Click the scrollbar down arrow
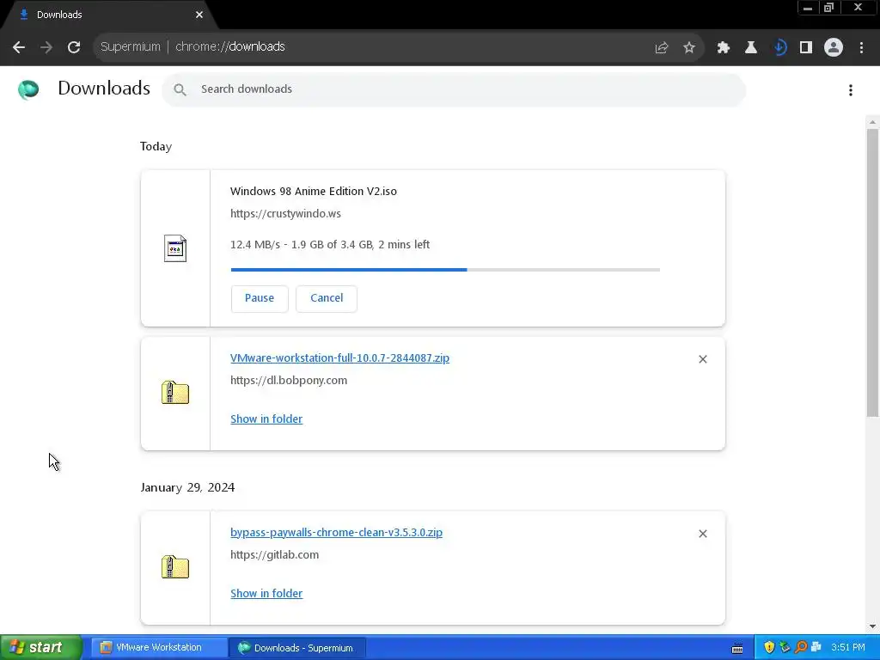The width and height of the screenshot is (880, 660). 872,626
